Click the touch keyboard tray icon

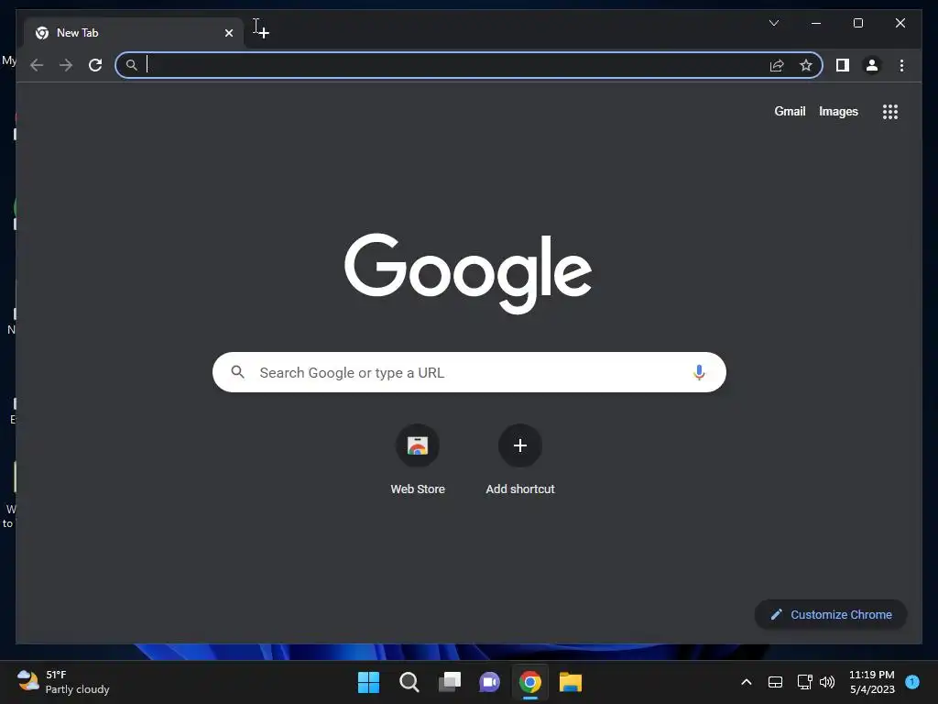point(775,682)
